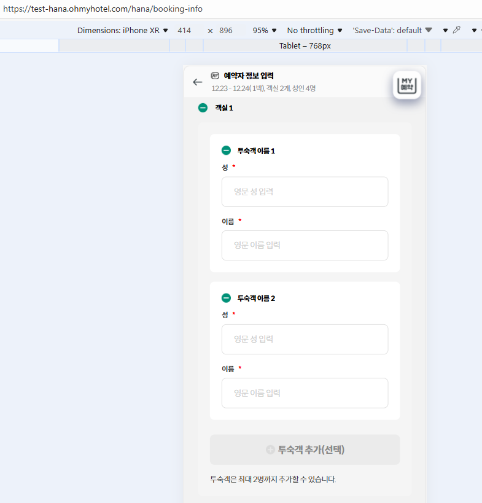Open the No throttling dropdown
The image size is (482, 503).
314,31
